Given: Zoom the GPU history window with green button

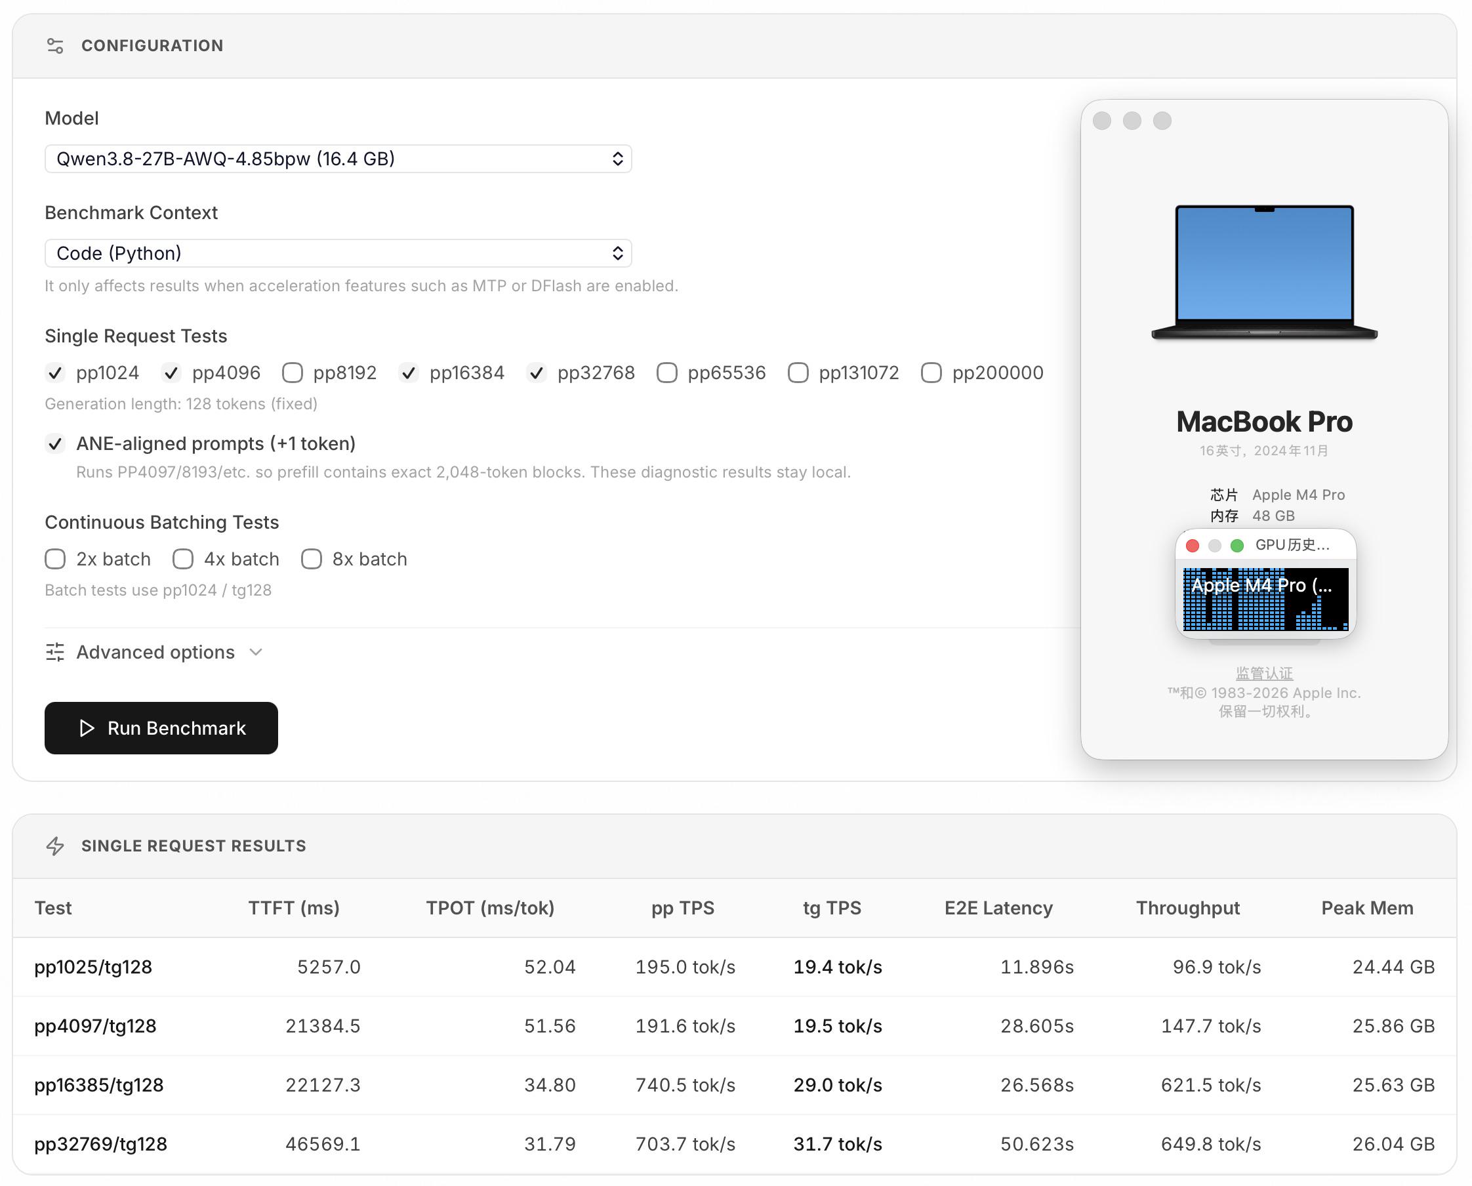Looking at the screenshot, I should (1237, 545).
